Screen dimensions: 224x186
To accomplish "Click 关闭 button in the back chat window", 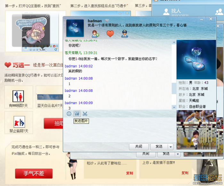I will pyautogui.click(x=146, y=154).
